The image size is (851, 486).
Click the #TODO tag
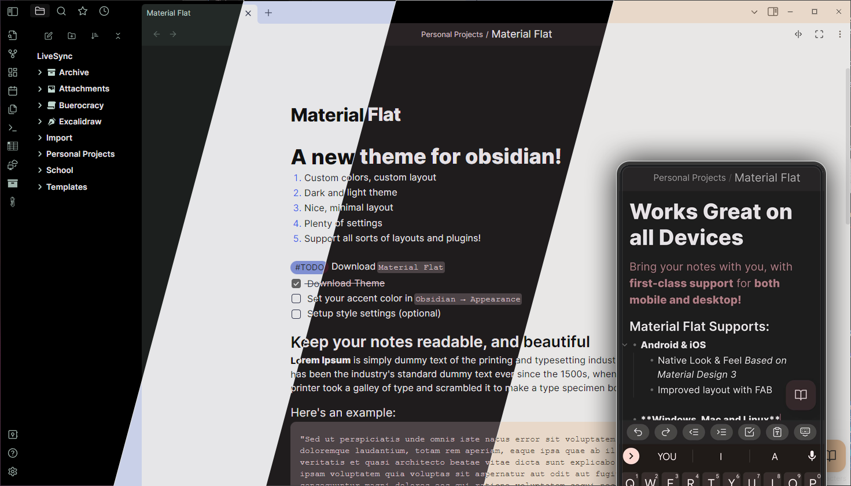point(309,267)
